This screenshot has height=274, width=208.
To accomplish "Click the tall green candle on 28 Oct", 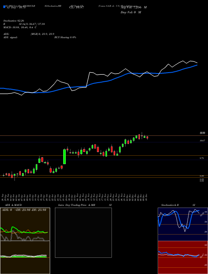I will 64,157.
